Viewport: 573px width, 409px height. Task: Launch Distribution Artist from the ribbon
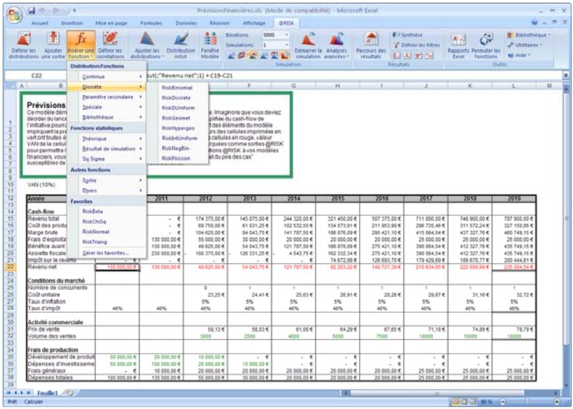180,45
